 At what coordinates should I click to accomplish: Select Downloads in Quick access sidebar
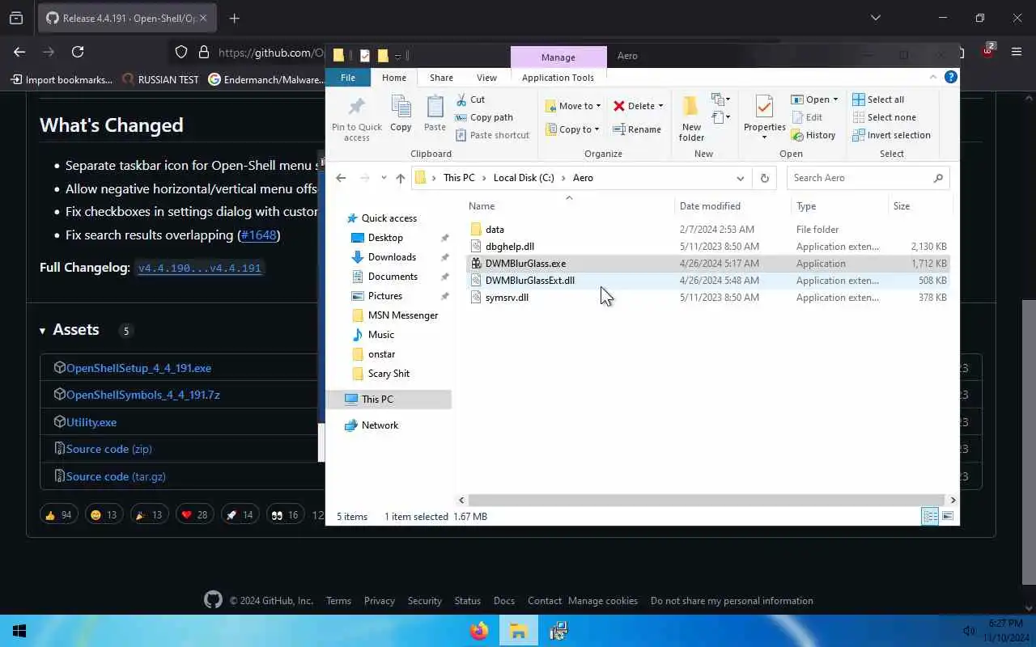pos(392,257)
